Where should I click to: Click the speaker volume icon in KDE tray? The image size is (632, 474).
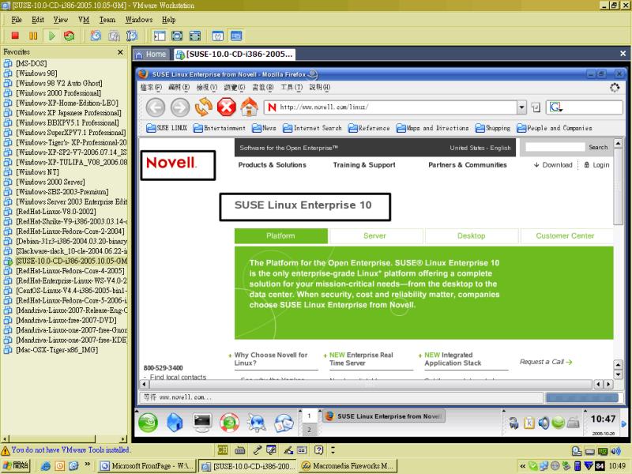(x=544, y=423)
